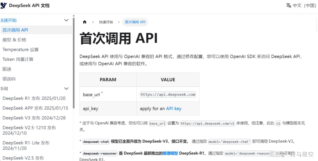Click the deepseek-chat inline code label
Viewport: 318px width, 161px height.
coord(96,142)
